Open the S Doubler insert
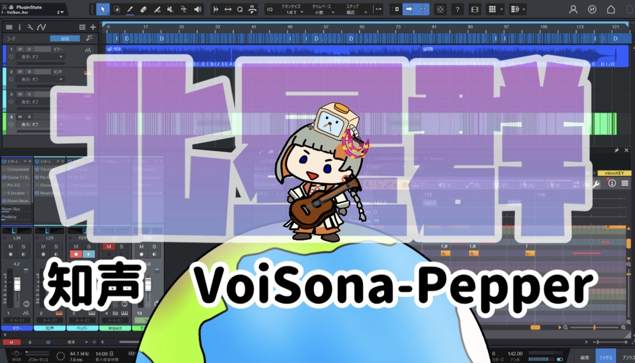 (16, 193)
